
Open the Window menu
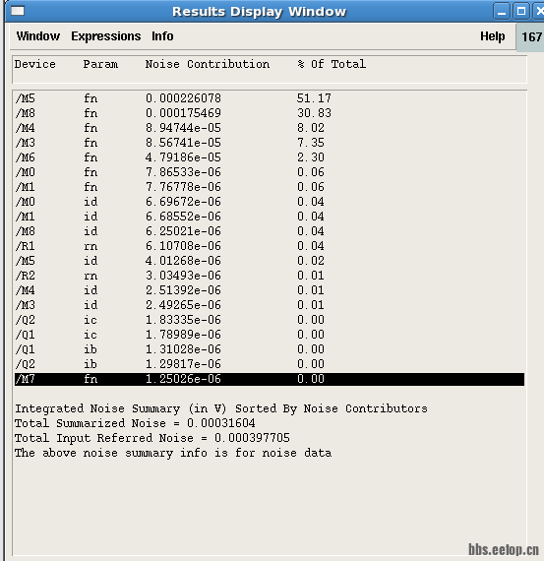38,36
